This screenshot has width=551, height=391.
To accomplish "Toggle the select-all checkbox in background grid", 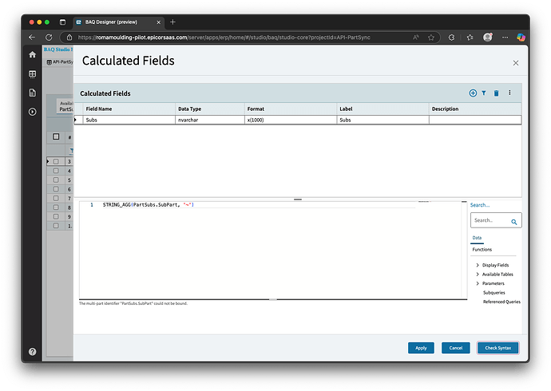I will [x=56, y=136].
